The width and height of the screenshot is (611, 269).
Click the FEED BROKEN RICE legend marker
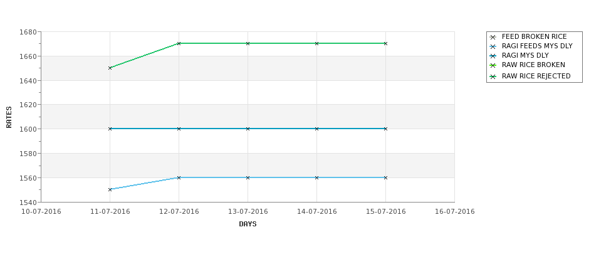tap(493, 38)
